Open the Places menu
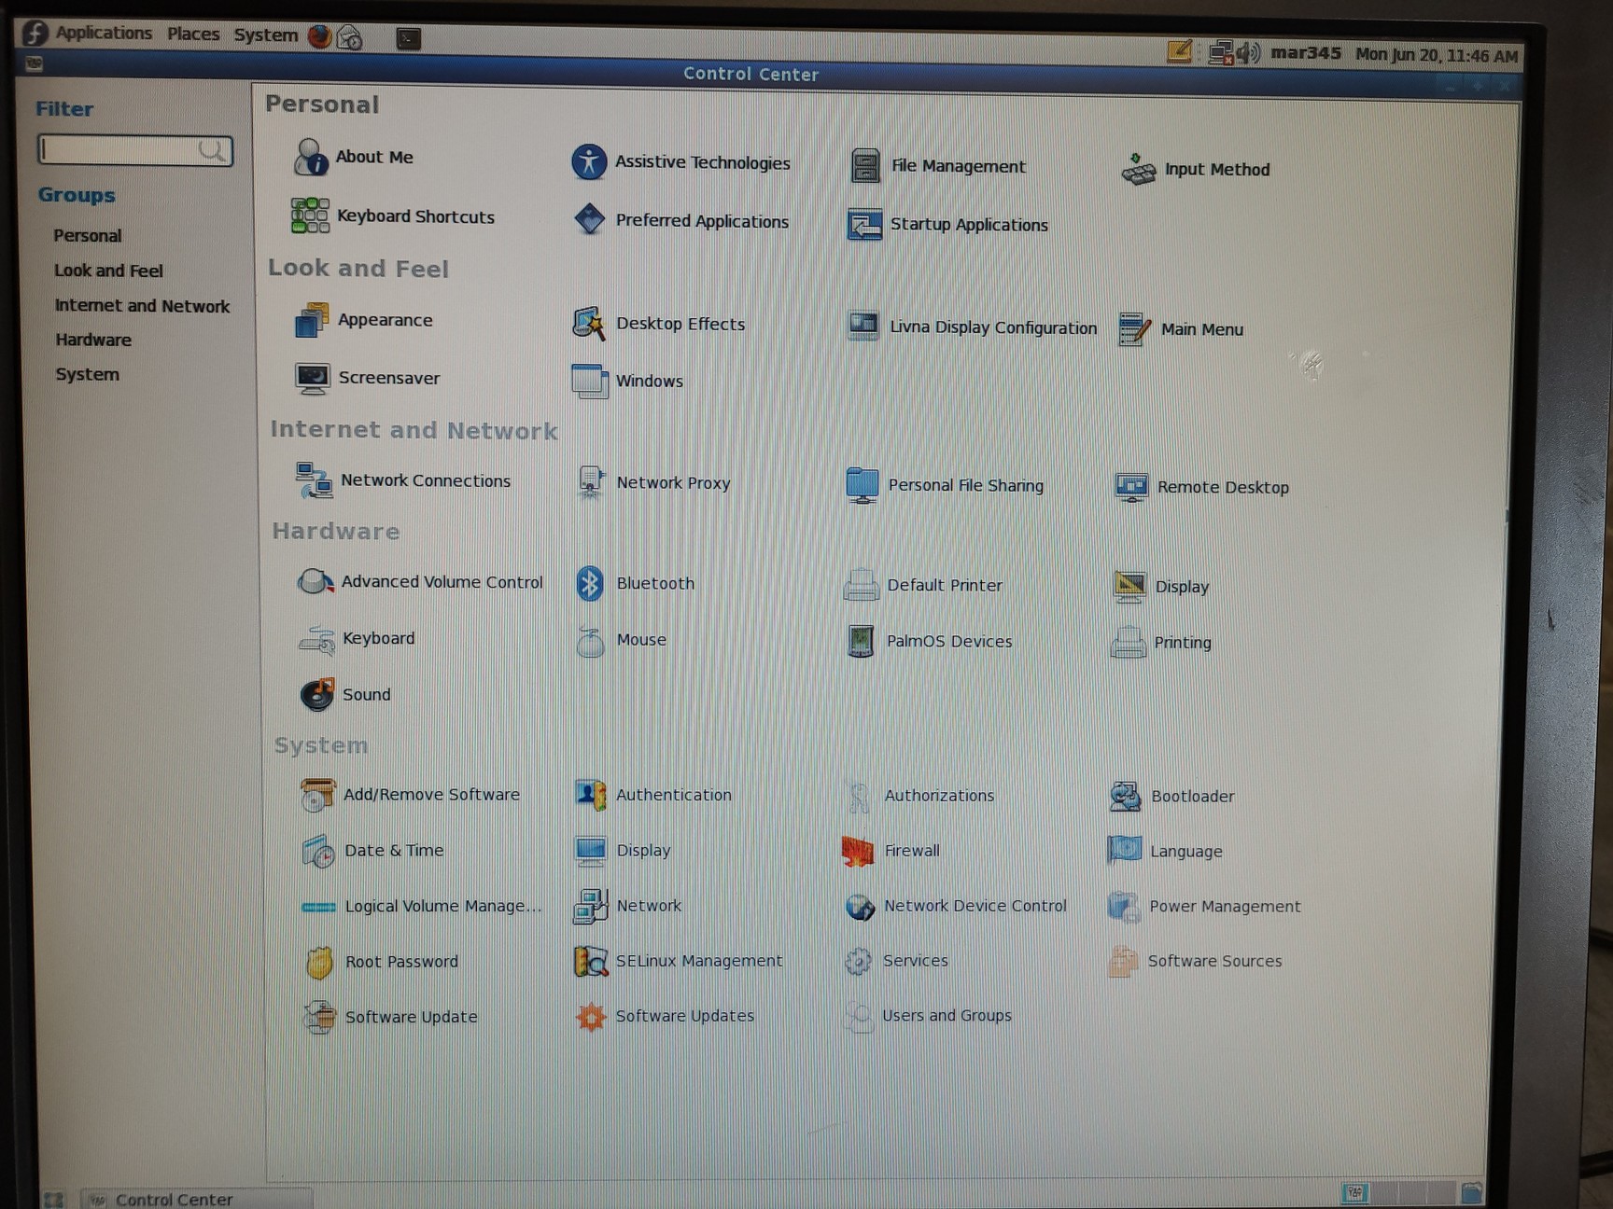The height and width of the screenshot is (1209, 1613). pyautogui.click(x=193, y=35)
